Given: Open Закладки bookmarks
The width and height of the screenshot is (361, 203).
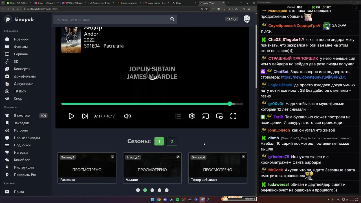Looking at the screenshot, I should (21, 123).
